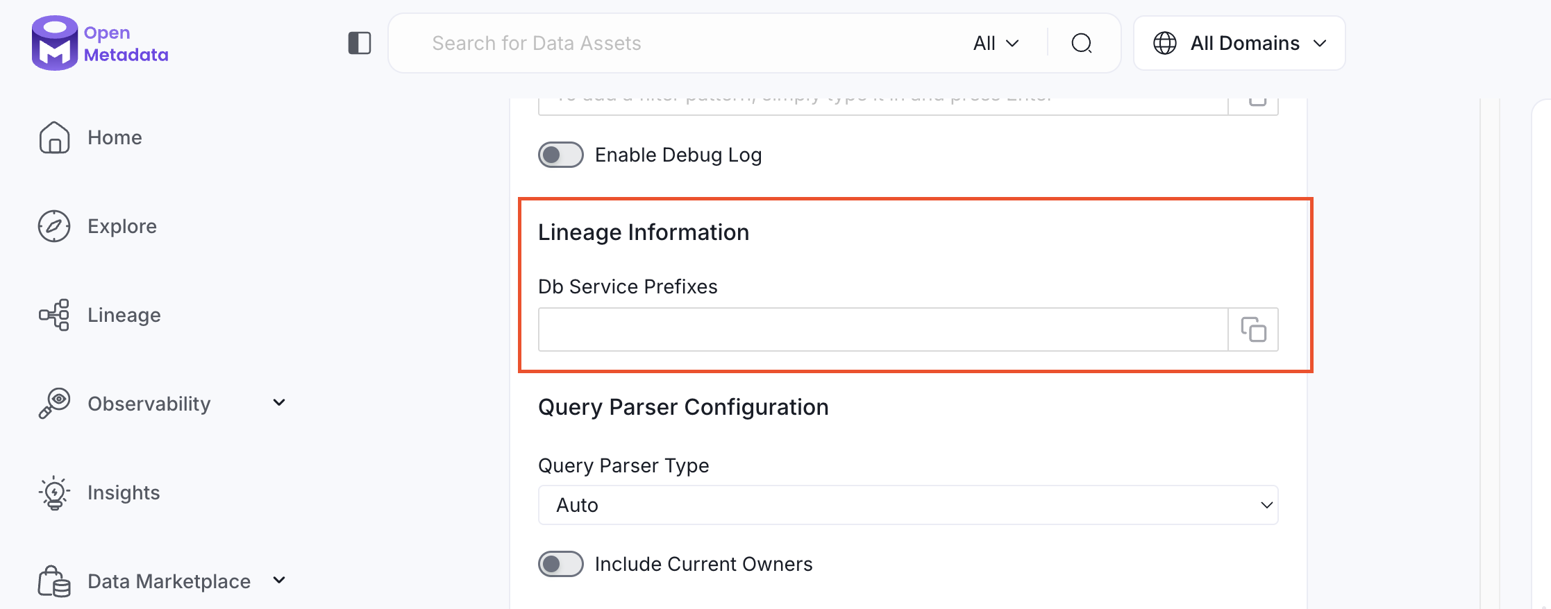Collapse the sidebar with the panel icon
The height and width of the screenshot is (609, 1551).
click(x=360, y=43)
